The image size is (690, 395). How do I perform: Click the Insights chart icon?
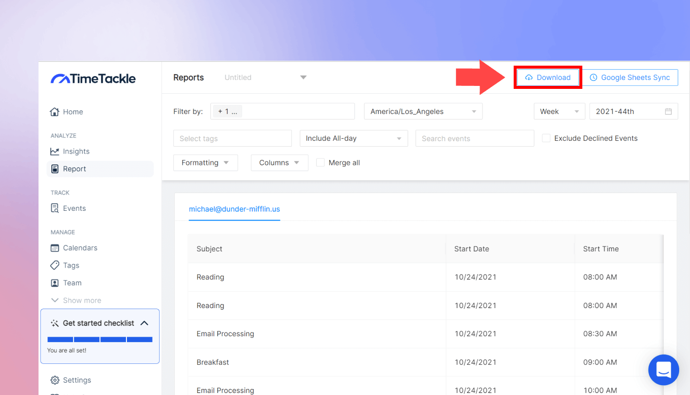(54, 151)
